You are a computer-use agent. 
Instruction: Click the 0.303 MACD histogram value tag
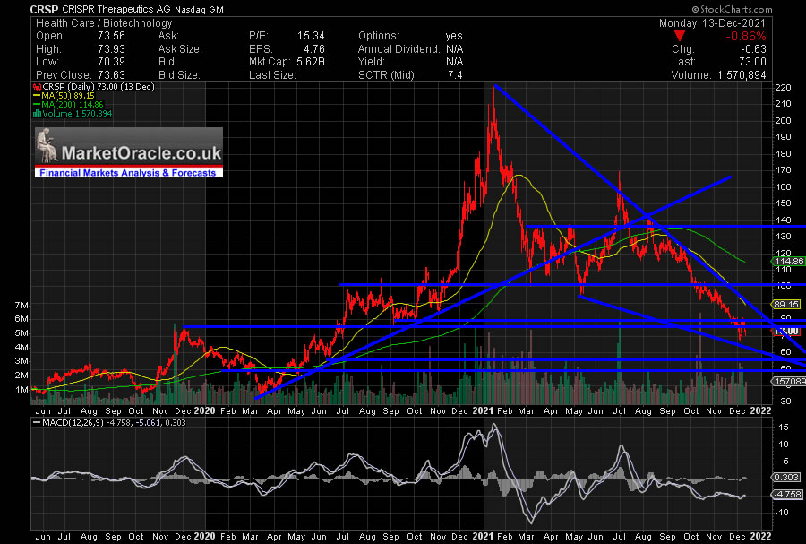click(x=787, y=479)
